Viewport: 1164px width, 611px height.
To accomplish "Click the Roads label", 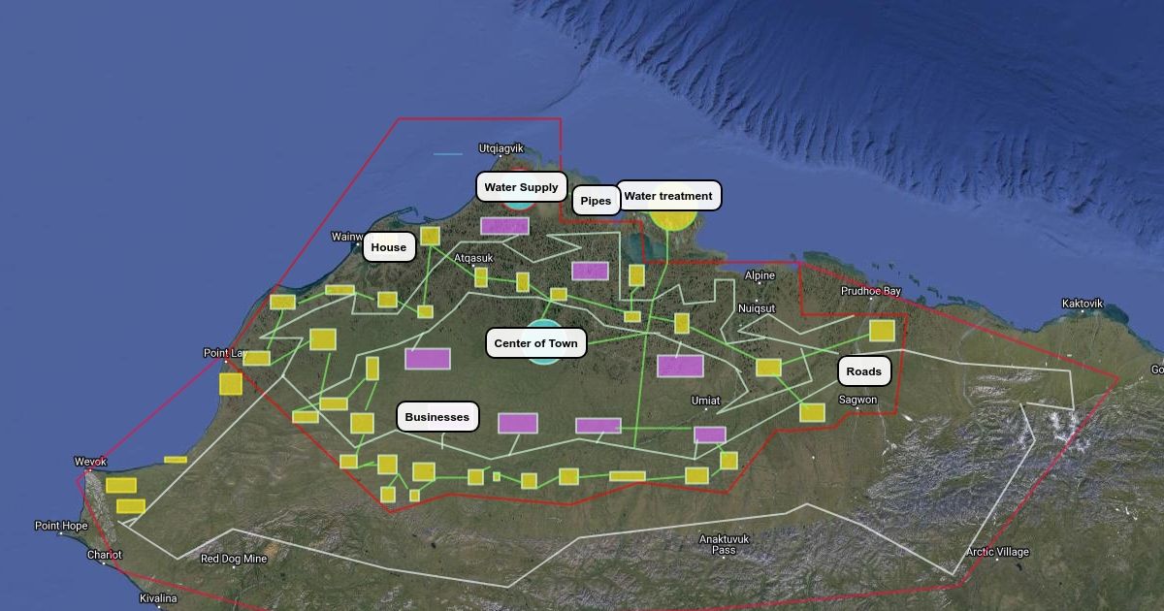I will point(864,371).
